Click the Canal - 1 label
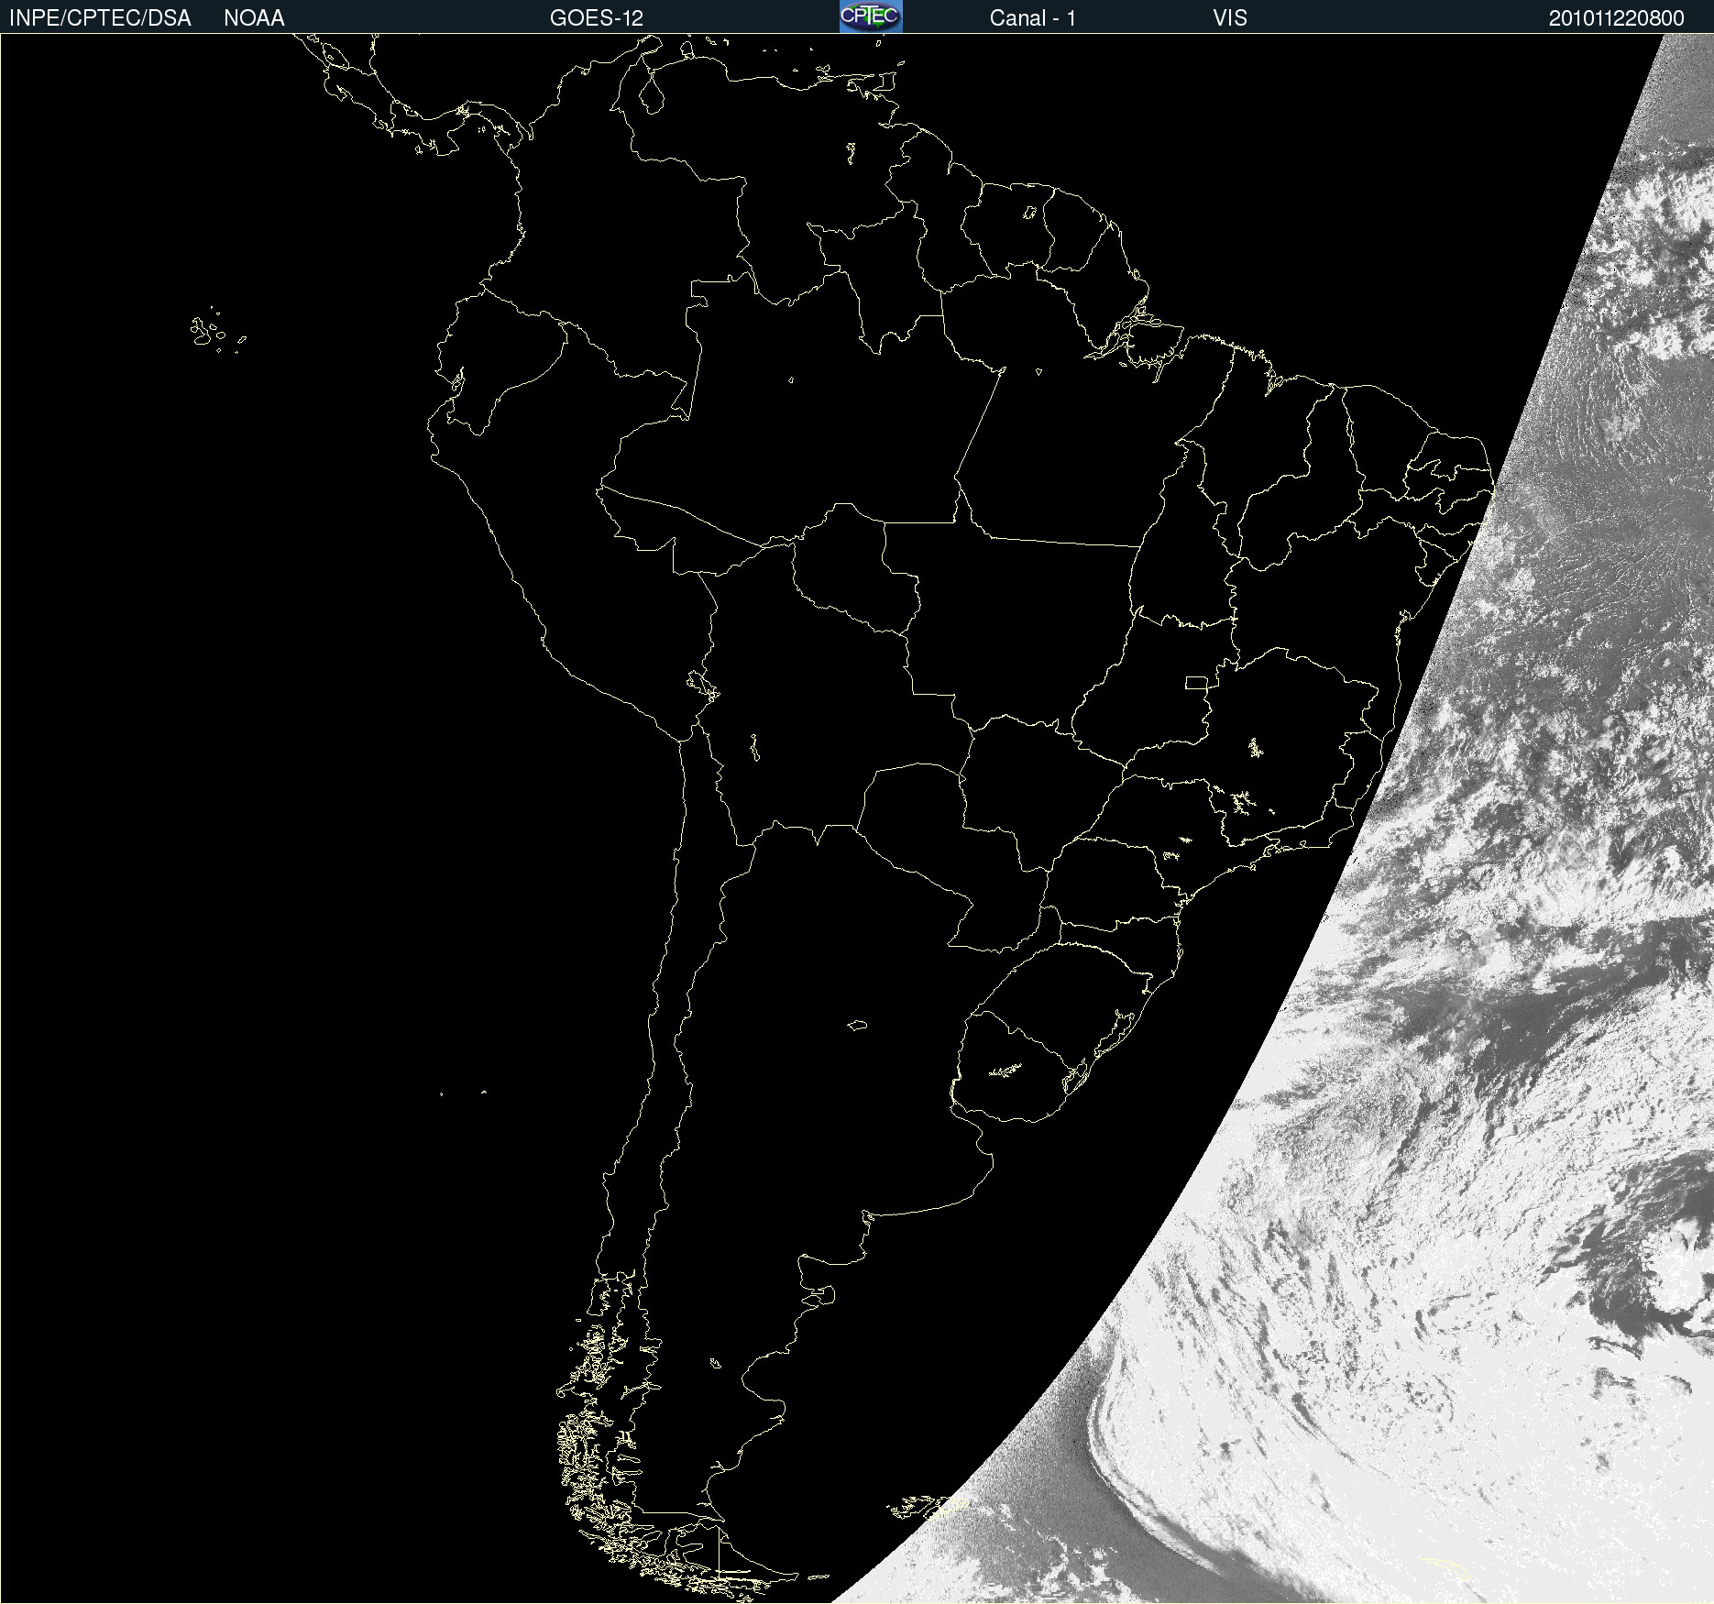1714x1604 pixels. coord(1033,18)
